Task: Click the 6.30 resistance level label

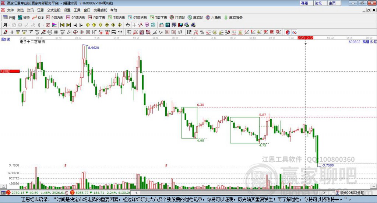Action: (201, 105)
